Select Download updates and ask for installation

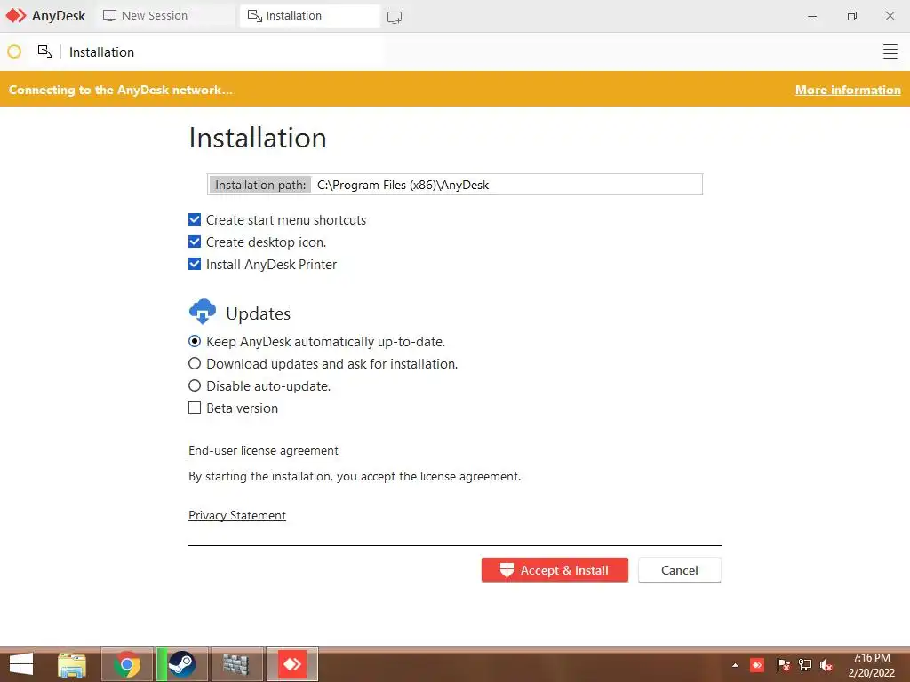click(195, 363)
